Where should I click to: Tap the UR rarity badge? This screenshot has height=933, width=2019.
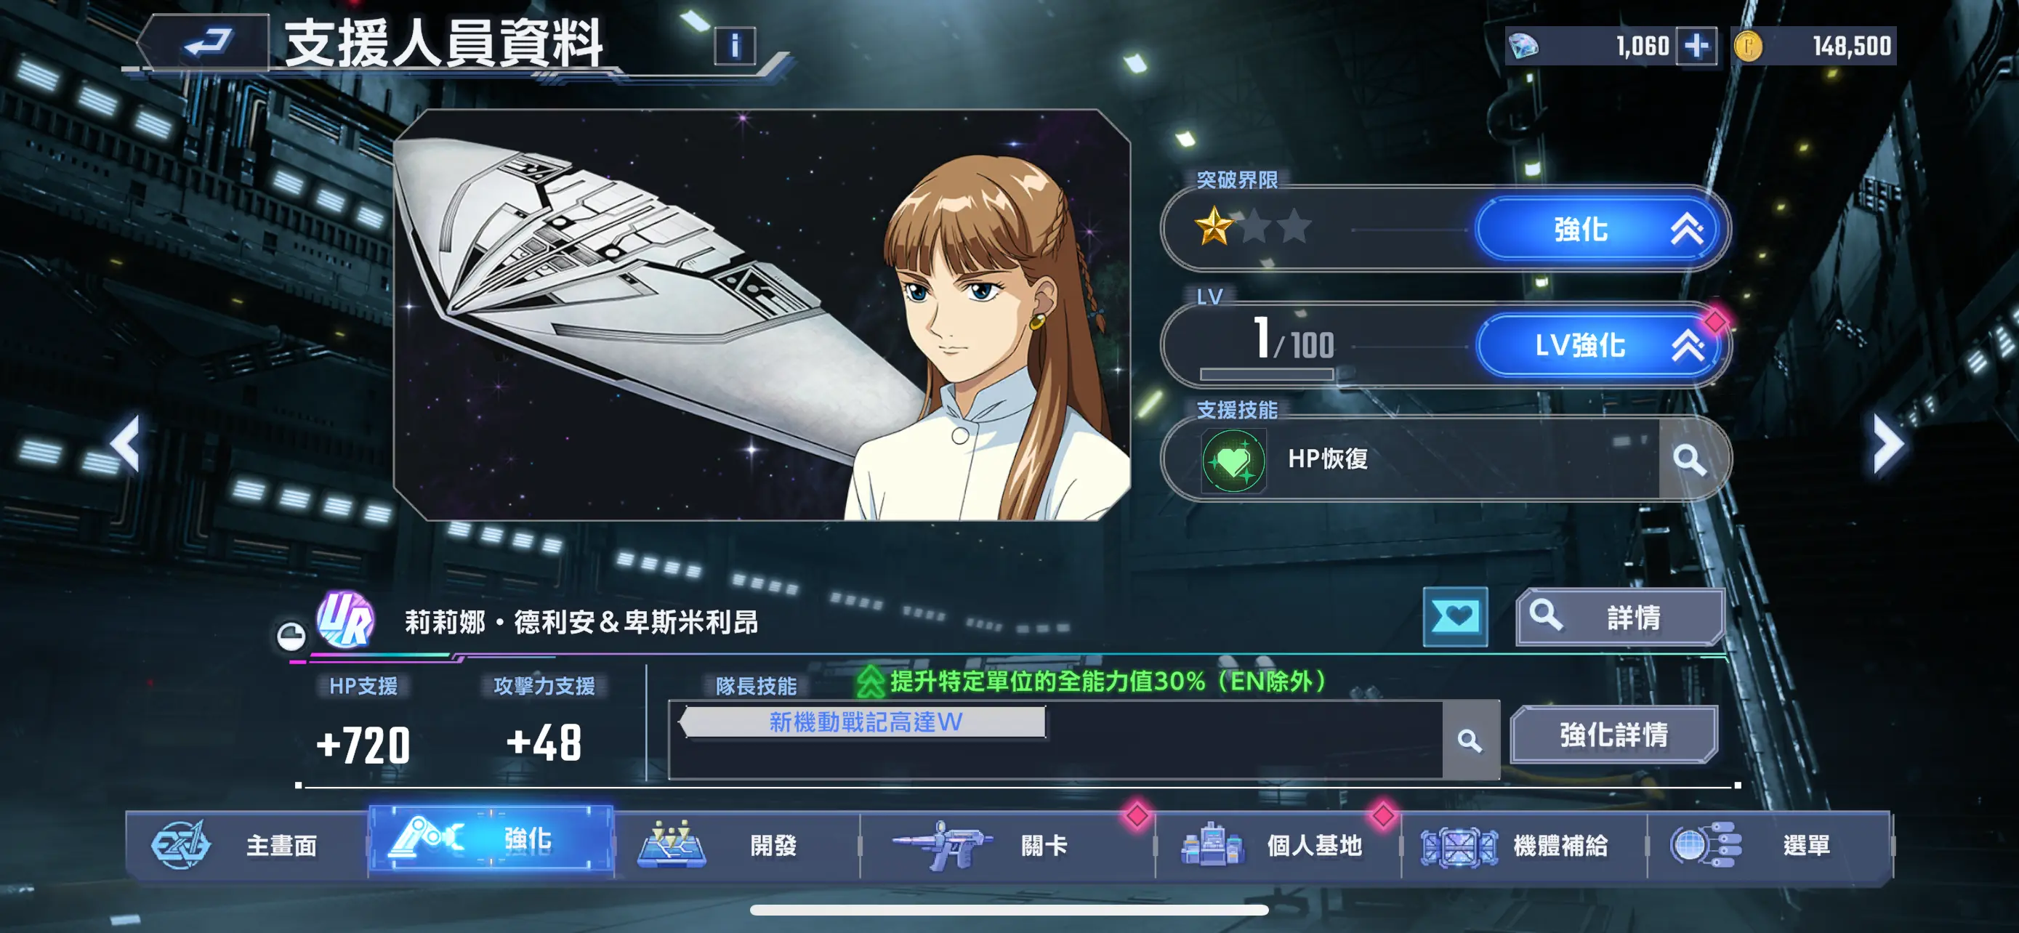pyautogui.click(x=346, y=619)
